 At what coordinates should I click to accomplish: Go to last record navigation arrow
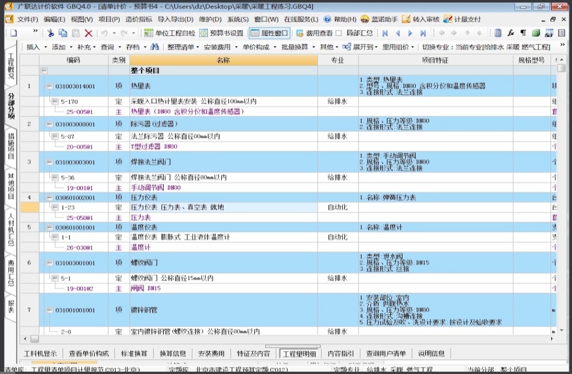click(423, 33)
